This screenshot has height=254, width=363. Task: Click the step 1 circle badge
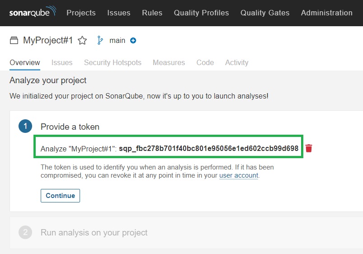[25, 126]
